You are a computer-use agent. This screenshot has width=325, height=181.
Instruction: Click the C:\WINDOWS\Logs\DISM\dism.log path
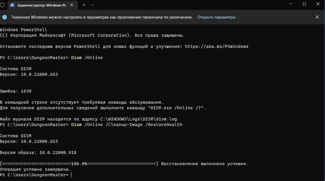(139, 119)
